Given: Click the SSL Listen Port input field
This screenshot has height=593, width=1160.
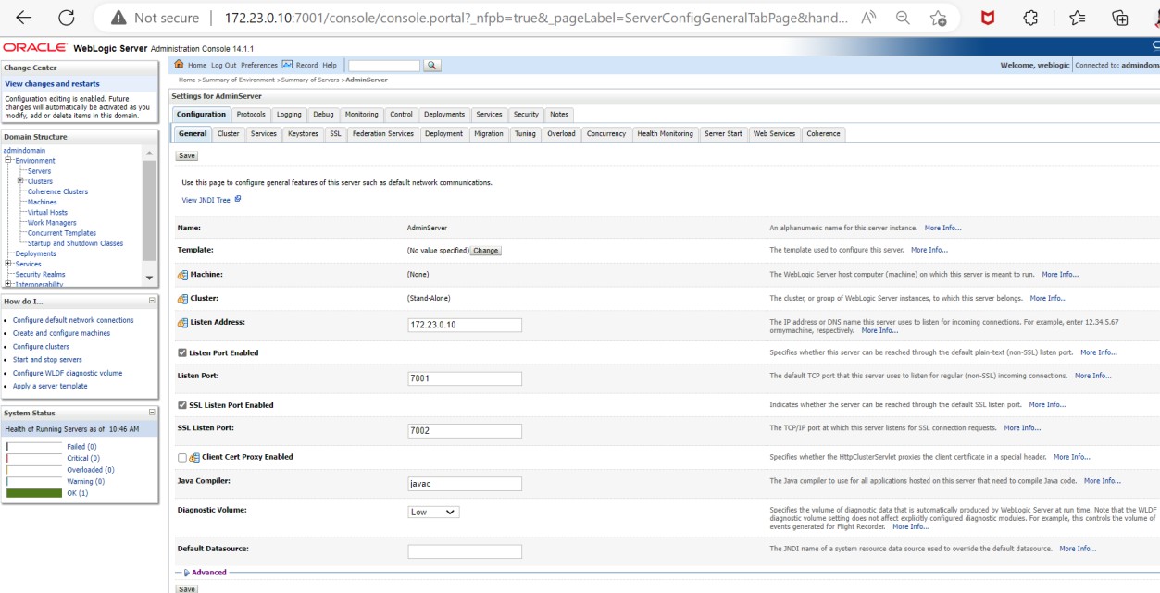Looking at the screenshot, I should [465, 431].
